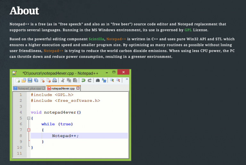This screenshot has height=165, width=246.
Task: Click the Open file folder icon
Action: 24,80
